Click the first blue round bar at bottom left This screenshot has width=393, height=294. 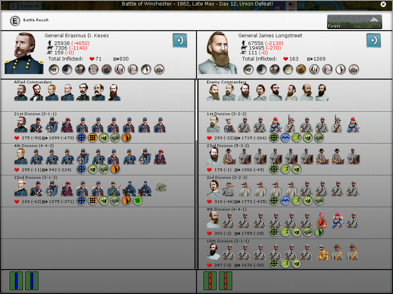pos(16,281)
